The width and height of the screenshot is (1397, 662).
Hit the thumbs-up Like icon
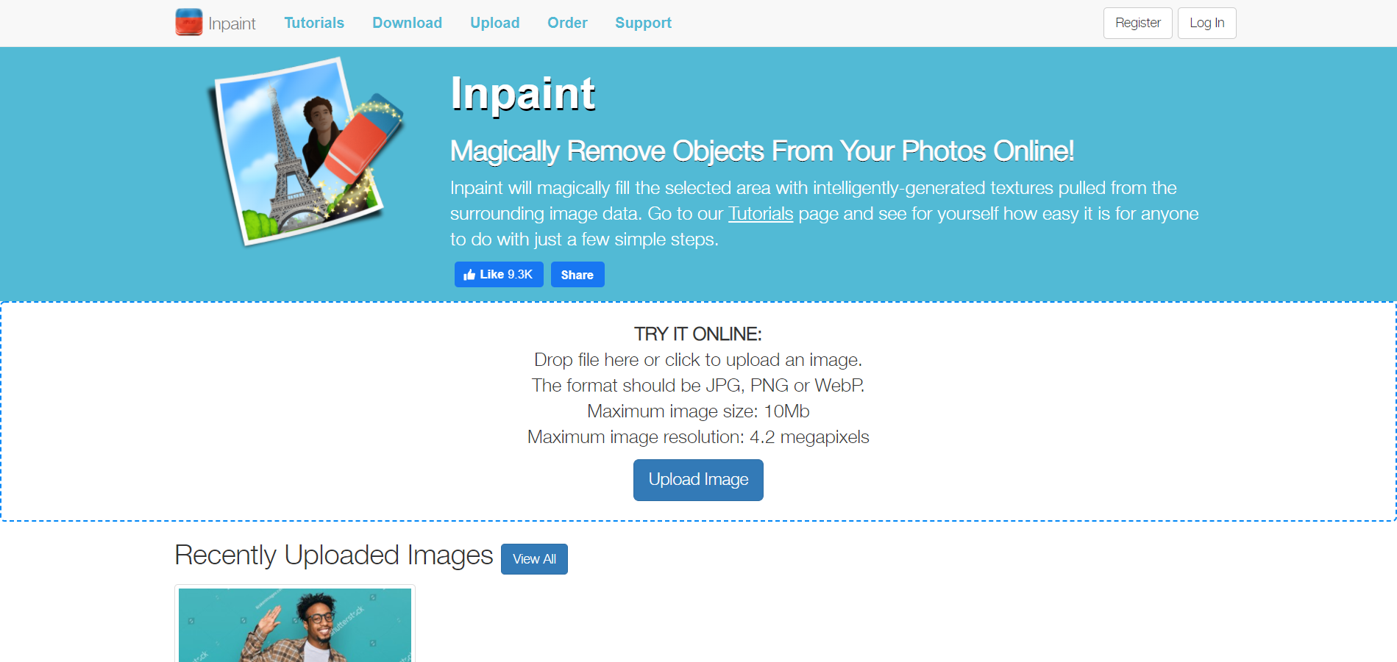(x=469, y=275)
